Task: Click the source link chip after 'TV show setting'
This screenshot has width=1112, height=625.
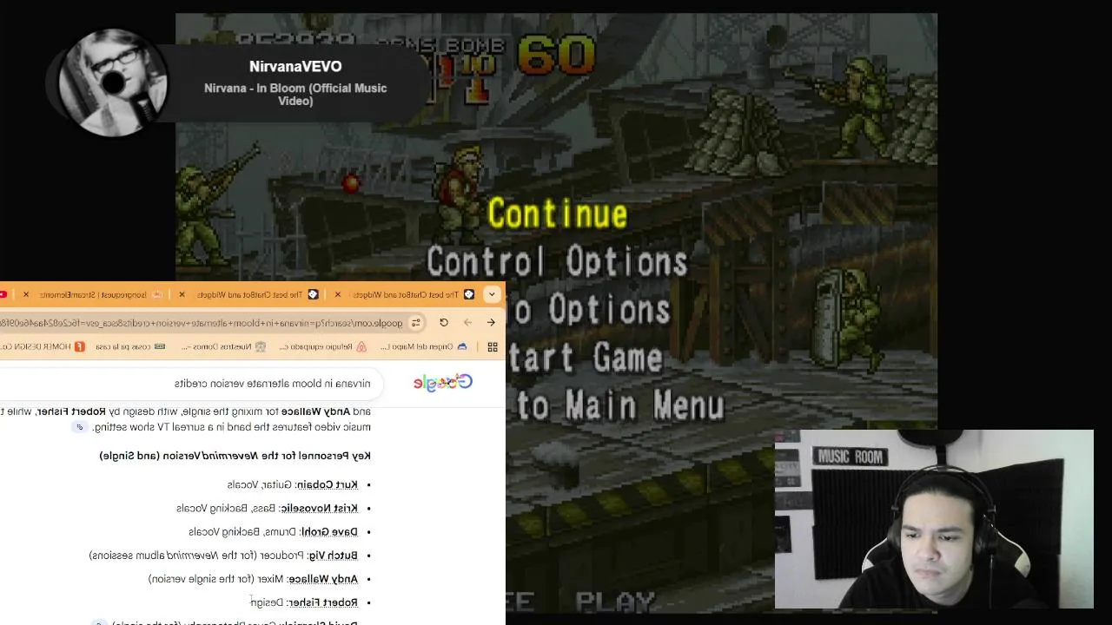Action: pos(79,427)
